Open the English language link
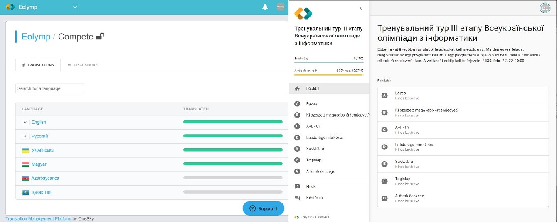Viewport: 557px width, 223px height. (x=39, y=122)
